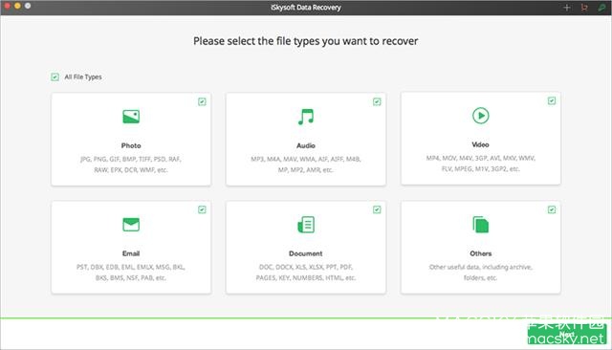This screenshot has width=612, height=350.
Task: Toggle the All File Types checkbox
Action: (x=55, y=77)
